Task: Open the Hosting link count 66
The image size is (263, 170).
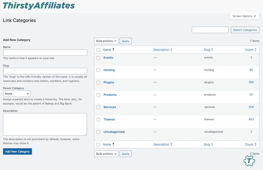Action: tap(251, 70)
